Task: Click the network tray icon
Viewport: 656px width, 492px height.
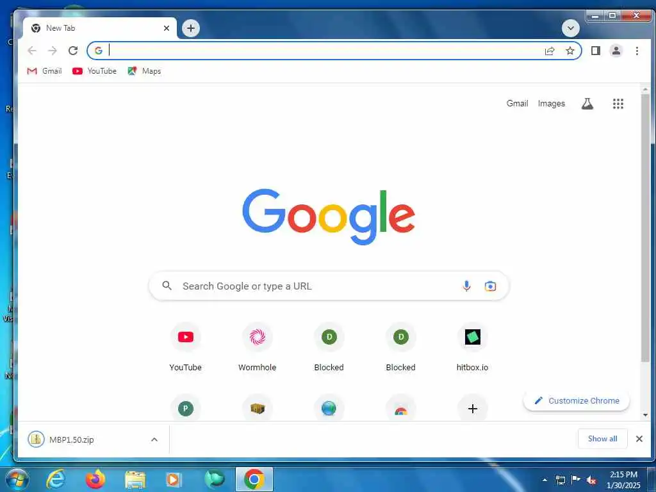Action: pyautogui.click(x=560, y=480)
